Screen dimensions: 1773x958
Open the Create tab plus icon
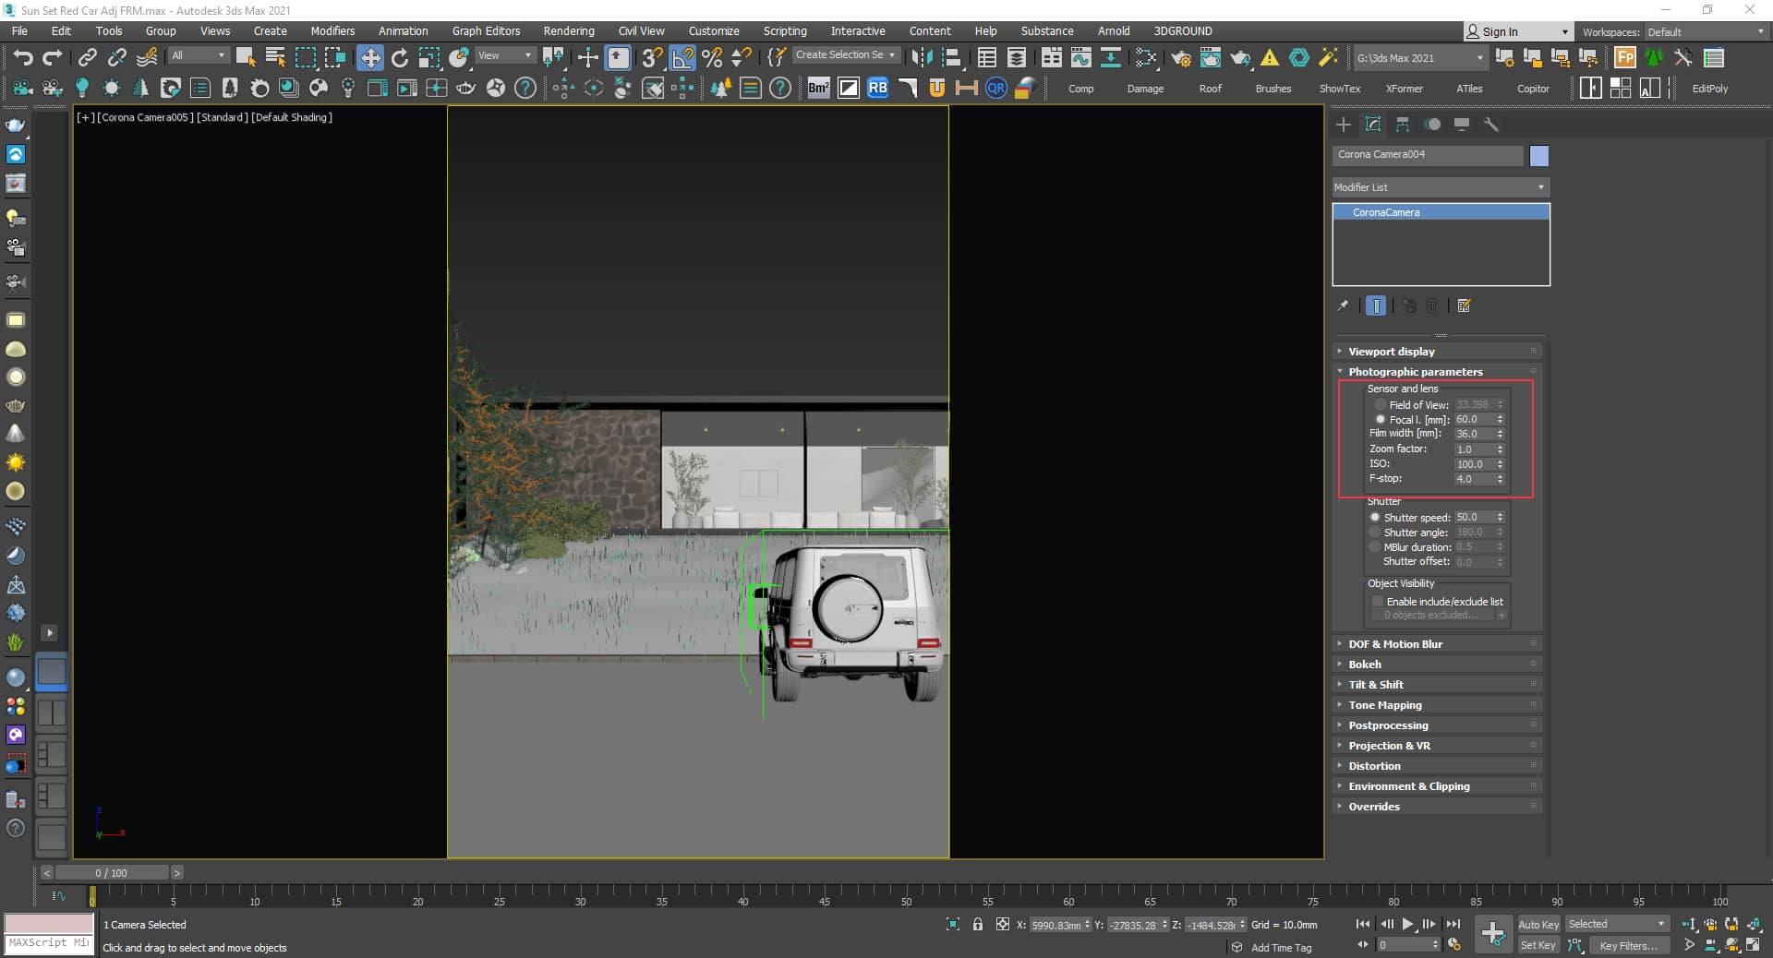tap(1344, 125)
